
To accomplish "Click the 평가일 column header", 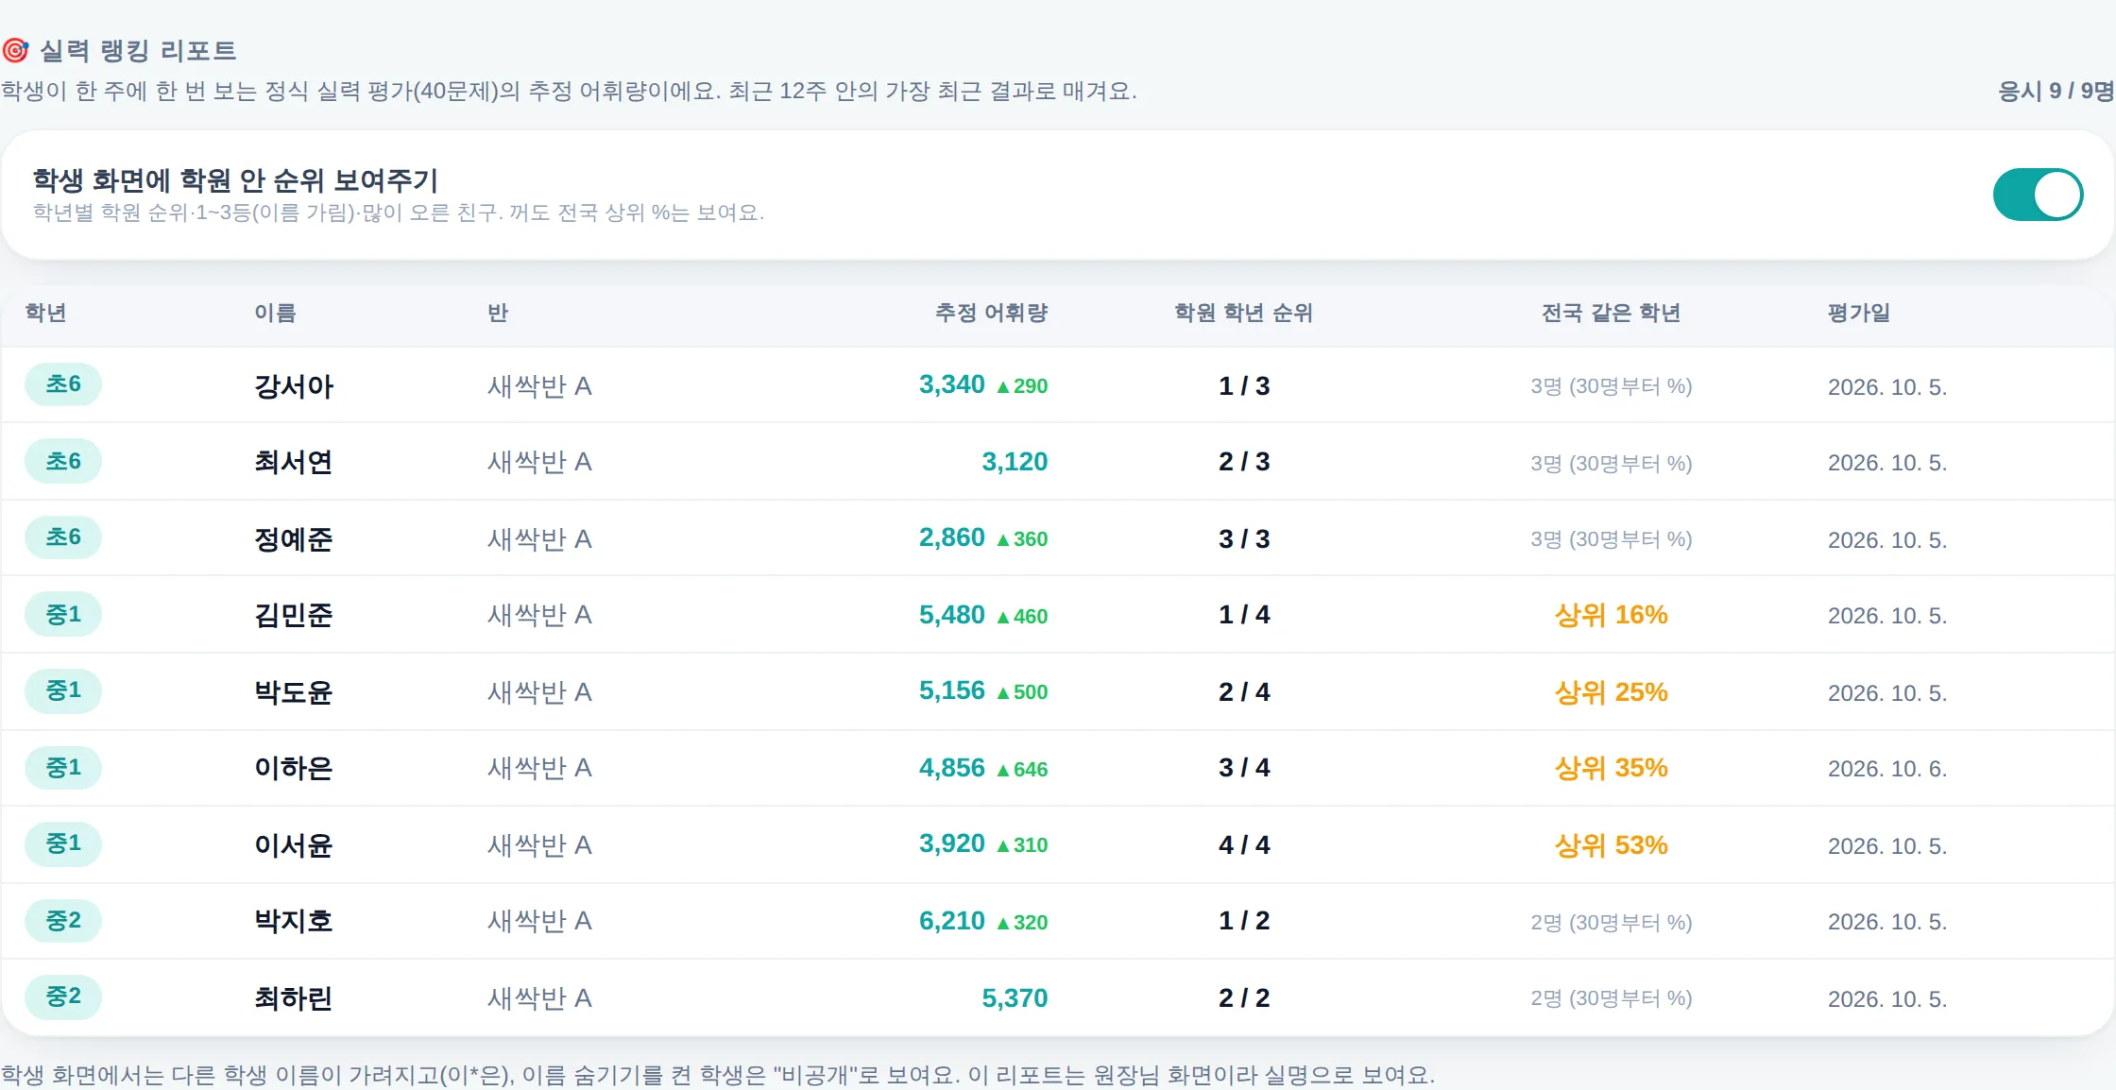I will pyautogui.click(x=1858, y=313).
